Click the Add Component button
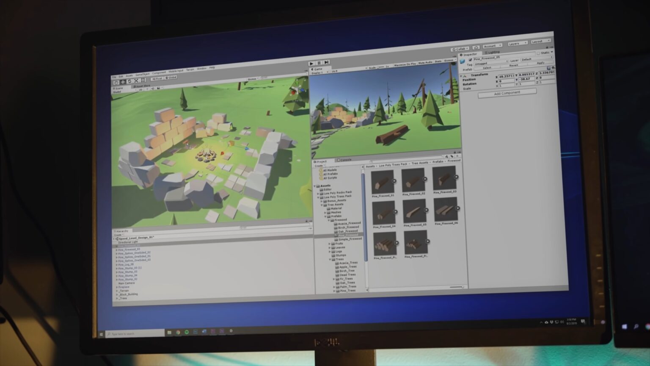 (507, 93)
